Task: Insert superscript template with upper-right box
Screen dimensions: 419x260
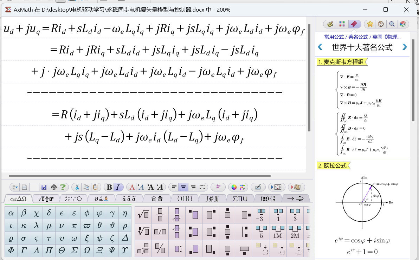Action: [x=211, y=215]
